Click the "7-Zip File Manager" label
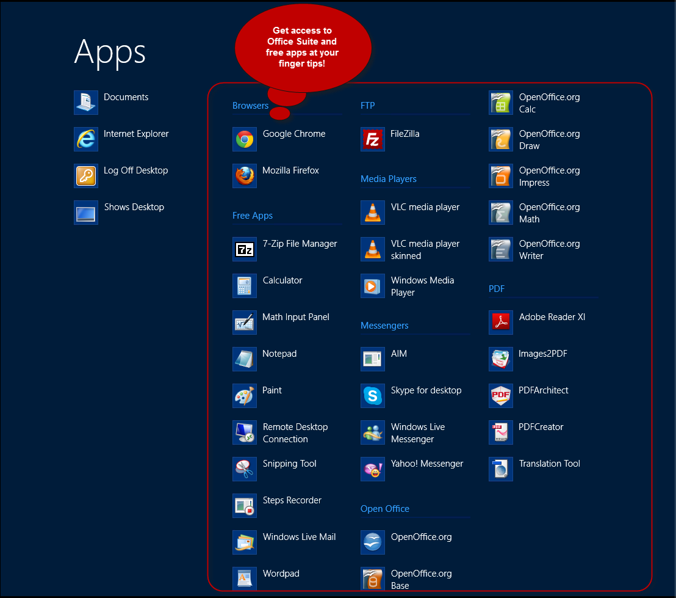676x598 pixels. tap(300, 244)
